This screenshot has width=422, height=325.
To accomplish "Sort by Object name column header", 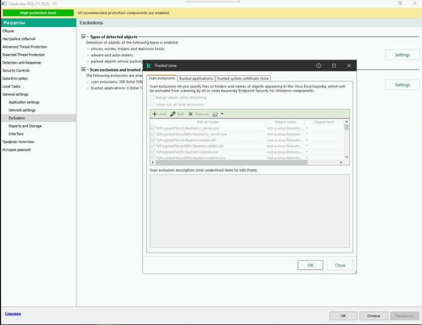I will (285, 122).
